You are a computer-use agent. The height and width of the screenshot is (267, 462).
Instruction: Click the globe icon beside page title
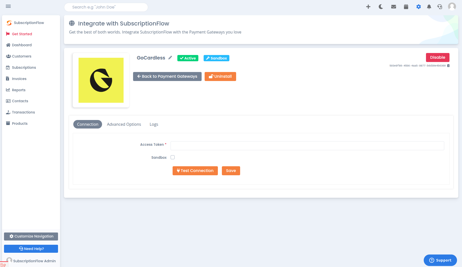click(x=72, y=23)
